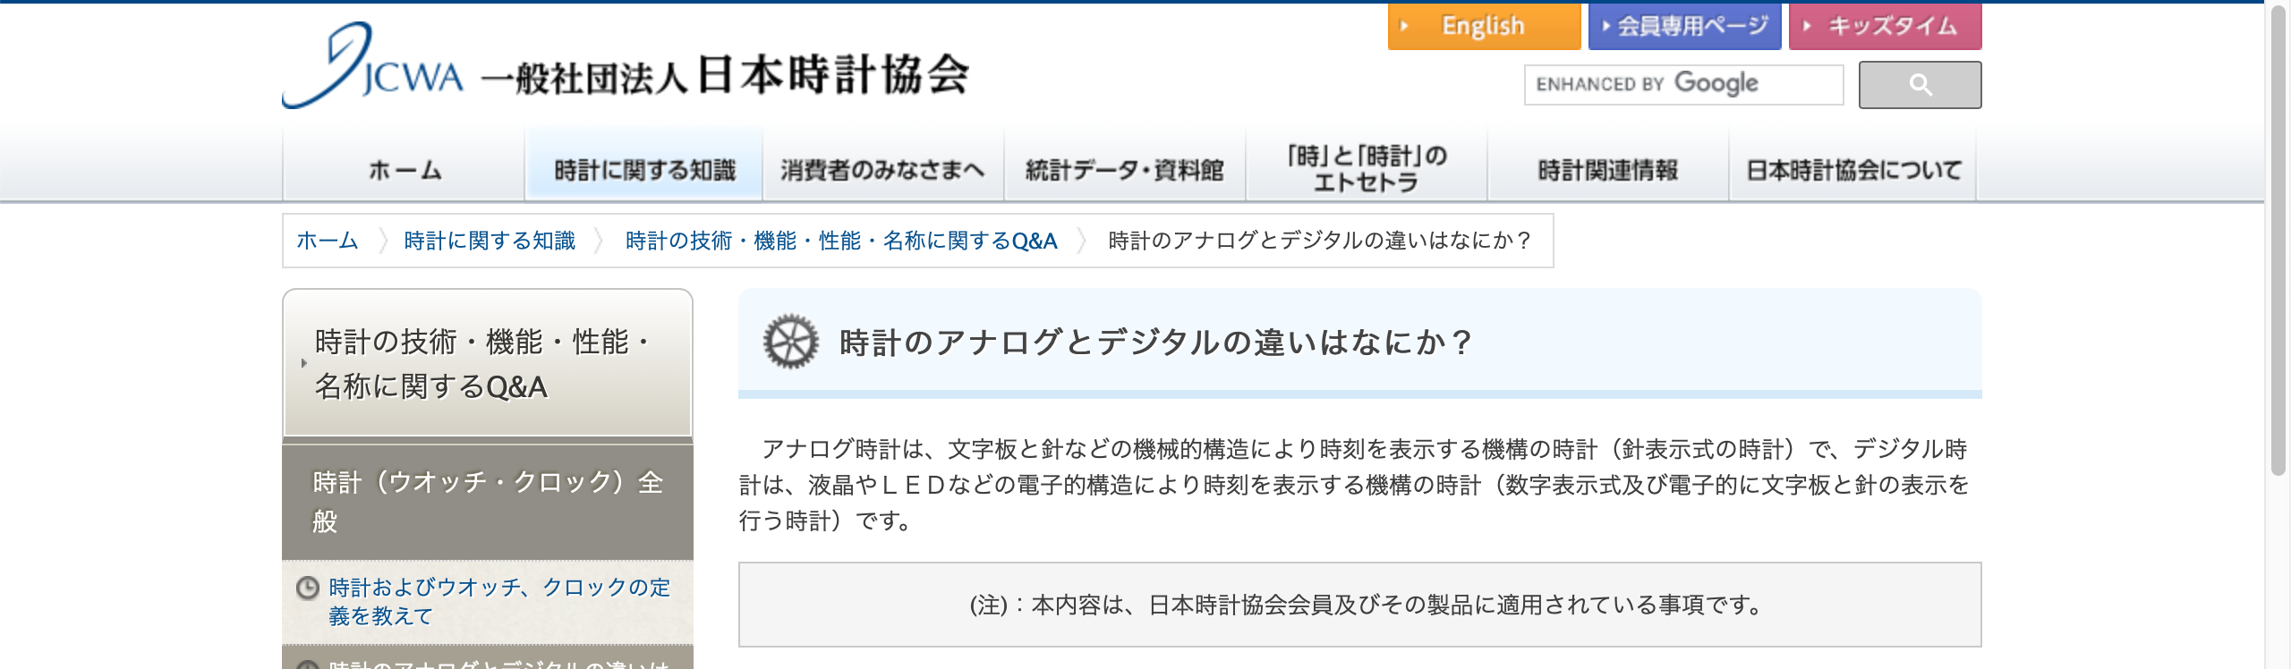Open the English version of the site
2291x669 pixels.
1484,26
